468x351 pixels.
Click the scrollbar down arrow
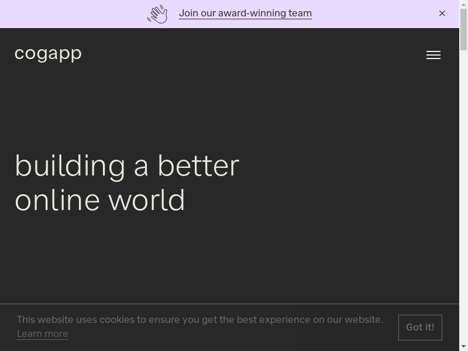click(x=463, y=346)
